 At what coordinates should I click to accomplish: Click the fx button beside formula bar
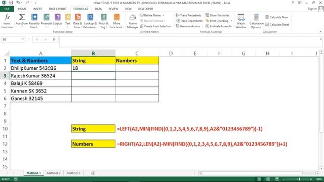54,39
